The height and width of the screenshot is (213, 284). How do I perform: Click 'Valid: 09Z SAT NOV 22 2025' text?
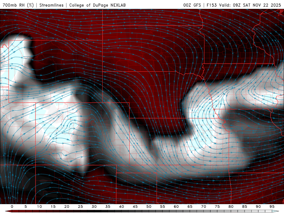click(250, 5)
